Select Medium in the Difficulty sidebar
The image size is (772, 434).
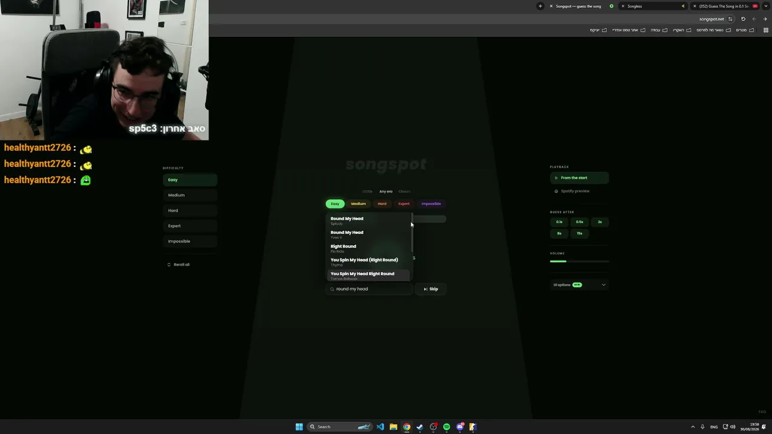(x=190, y=195)
